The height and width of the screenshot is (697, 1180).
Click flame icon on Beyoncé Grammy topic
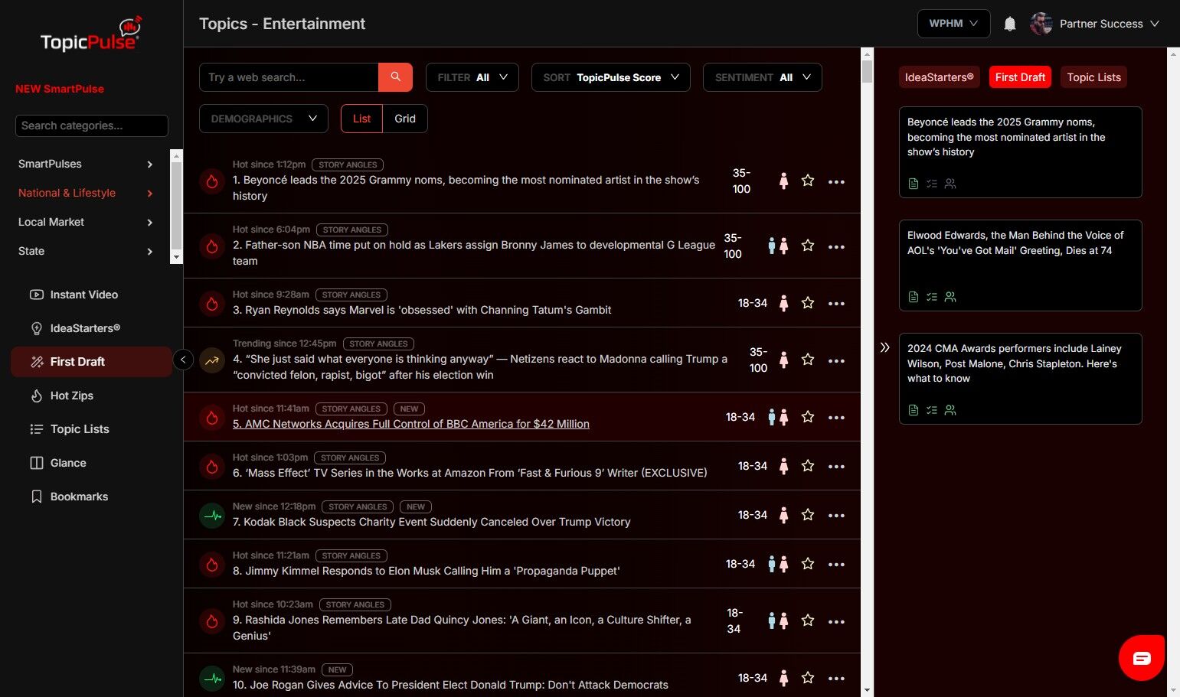pos(212,181)
